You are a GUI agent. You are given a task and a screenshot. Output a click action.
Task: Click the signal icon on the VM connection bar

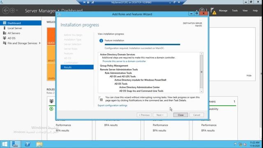coord(92,2)
